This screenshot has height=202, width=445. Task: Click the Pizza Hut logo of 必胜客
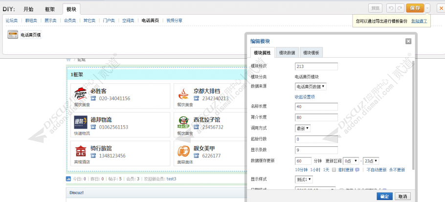80,93
